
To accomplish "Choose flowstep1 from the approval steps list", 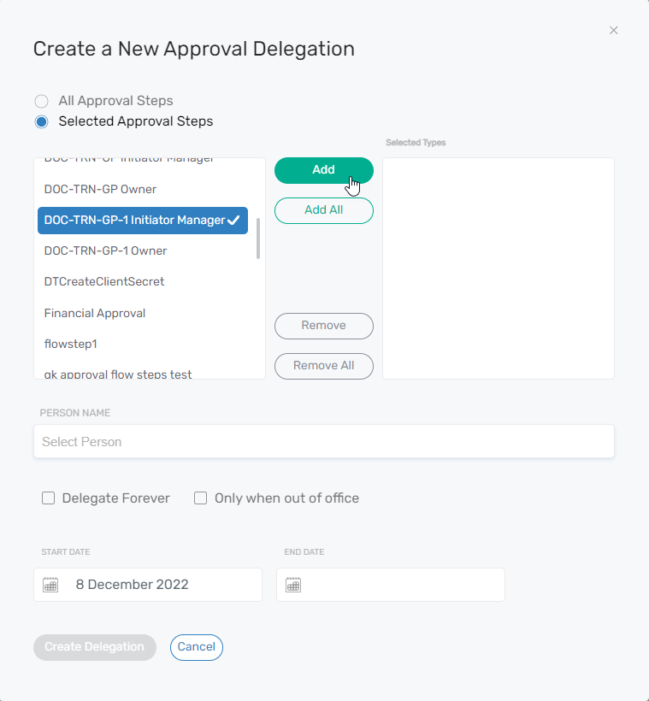I will click(70, 343).
